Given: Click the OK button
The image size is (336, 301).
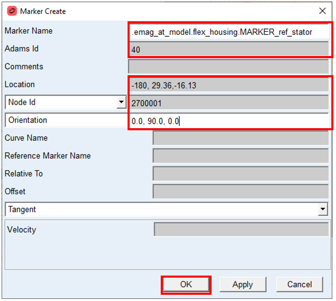Looking at the screenshot, I should click(x=186, y=284).
